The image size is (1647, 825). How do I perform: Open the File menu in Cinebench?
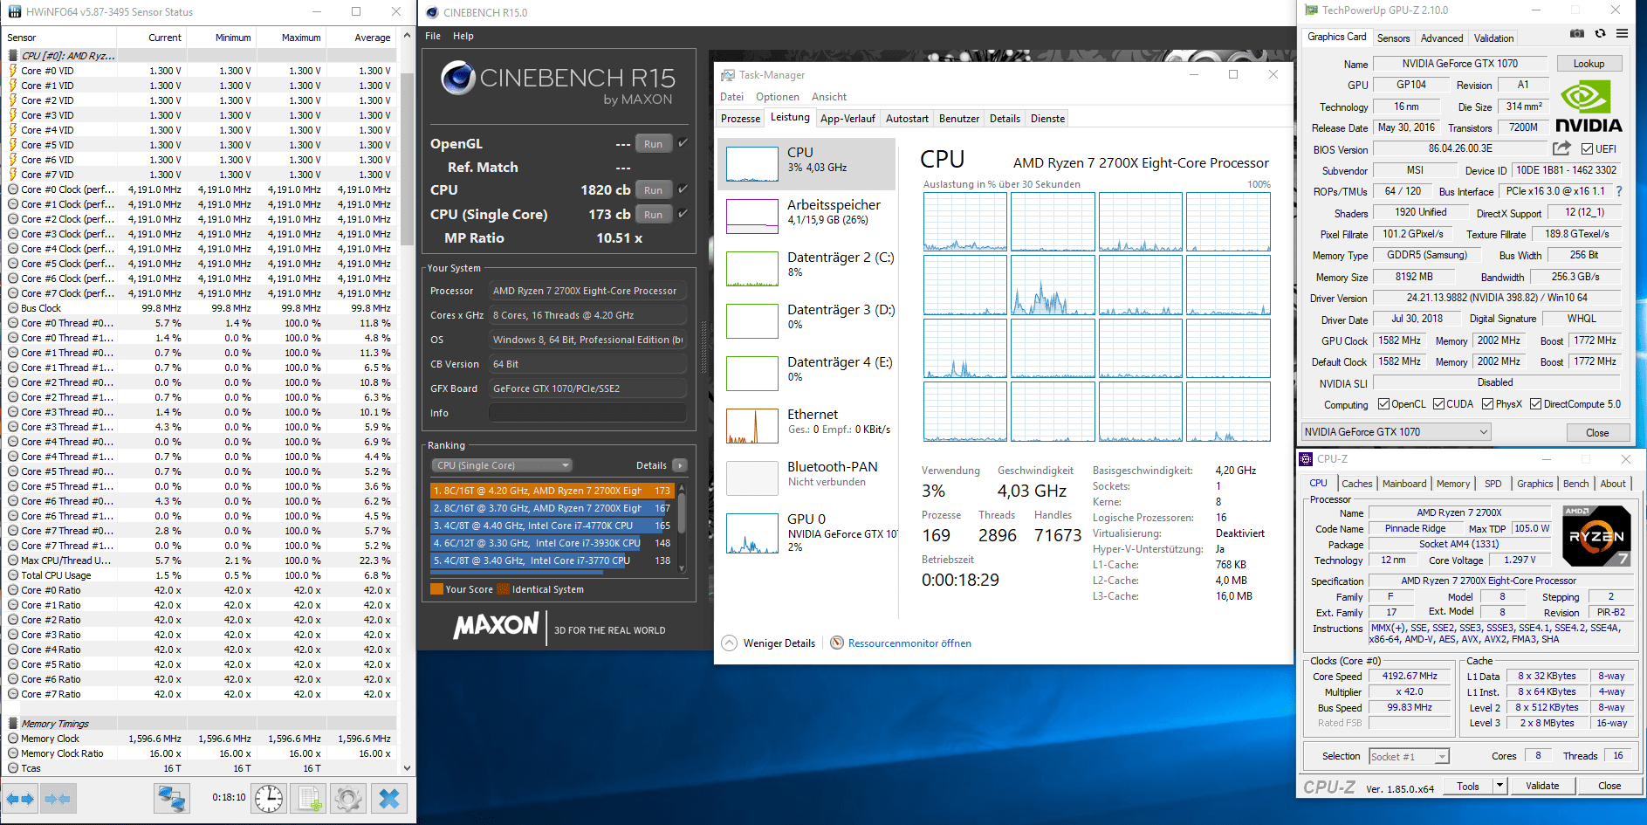click(433, 36)
